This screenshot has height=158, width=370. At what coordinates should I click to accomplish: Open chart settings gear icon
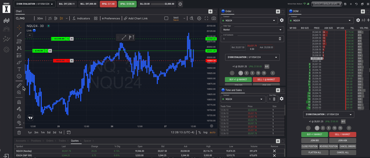tap(199, 18)
